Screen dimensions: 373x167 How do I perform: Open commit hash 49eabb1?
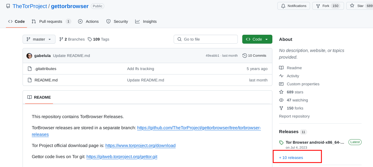[x=212, y=56]
